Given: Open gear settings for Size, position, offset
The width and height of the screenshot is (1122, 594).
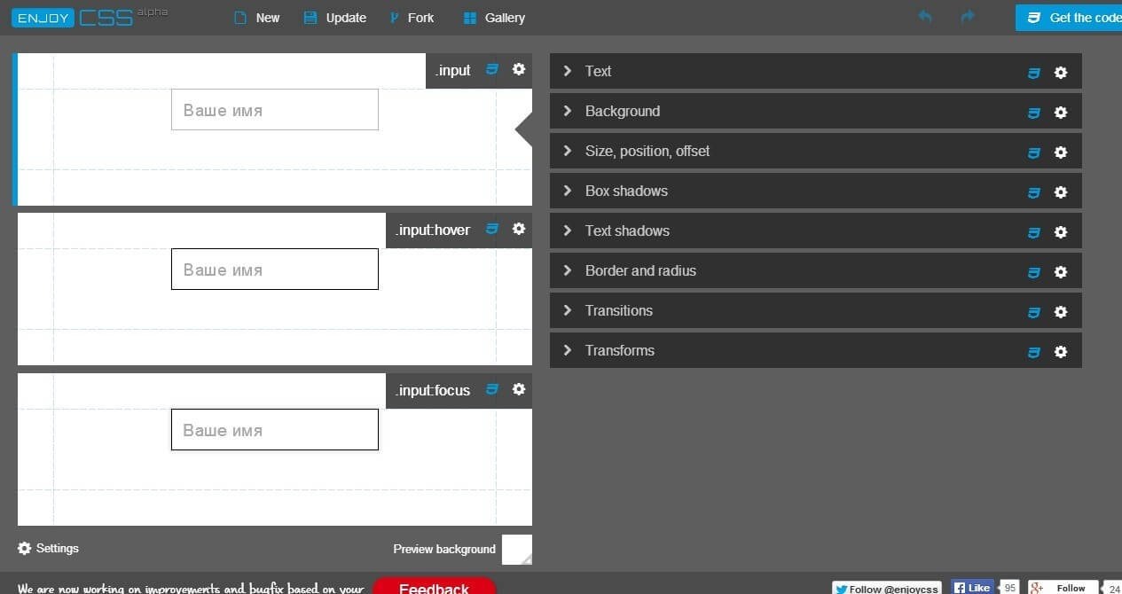Looking at the screenshot, I should coord(1060,152).
